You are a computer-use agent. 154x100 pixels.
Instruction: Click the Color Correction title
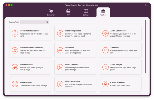pos(117,83)
